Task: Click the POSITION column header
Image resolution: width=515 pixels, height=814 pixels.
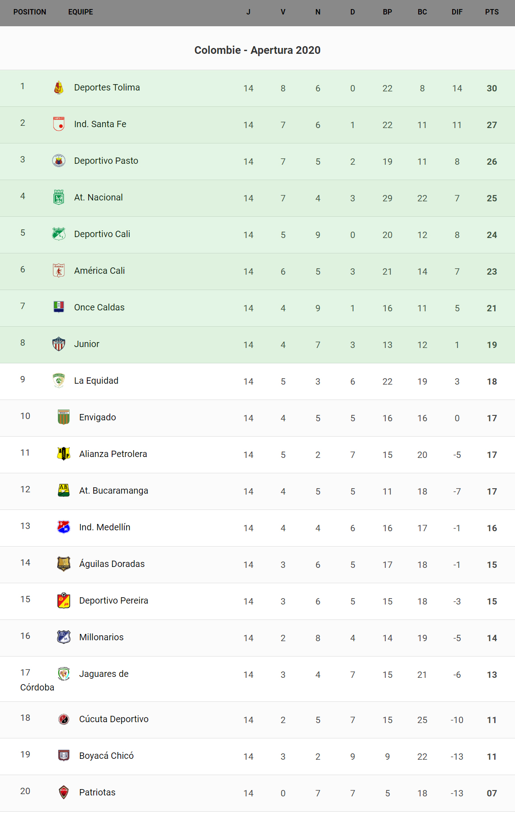Action: click(30, 12)
